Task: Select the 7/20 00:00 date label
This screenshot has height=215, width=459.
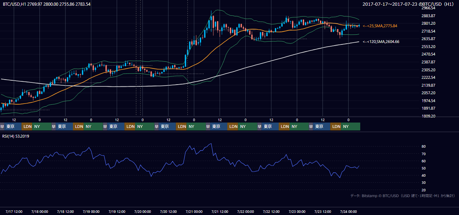Action: (143, 211)
